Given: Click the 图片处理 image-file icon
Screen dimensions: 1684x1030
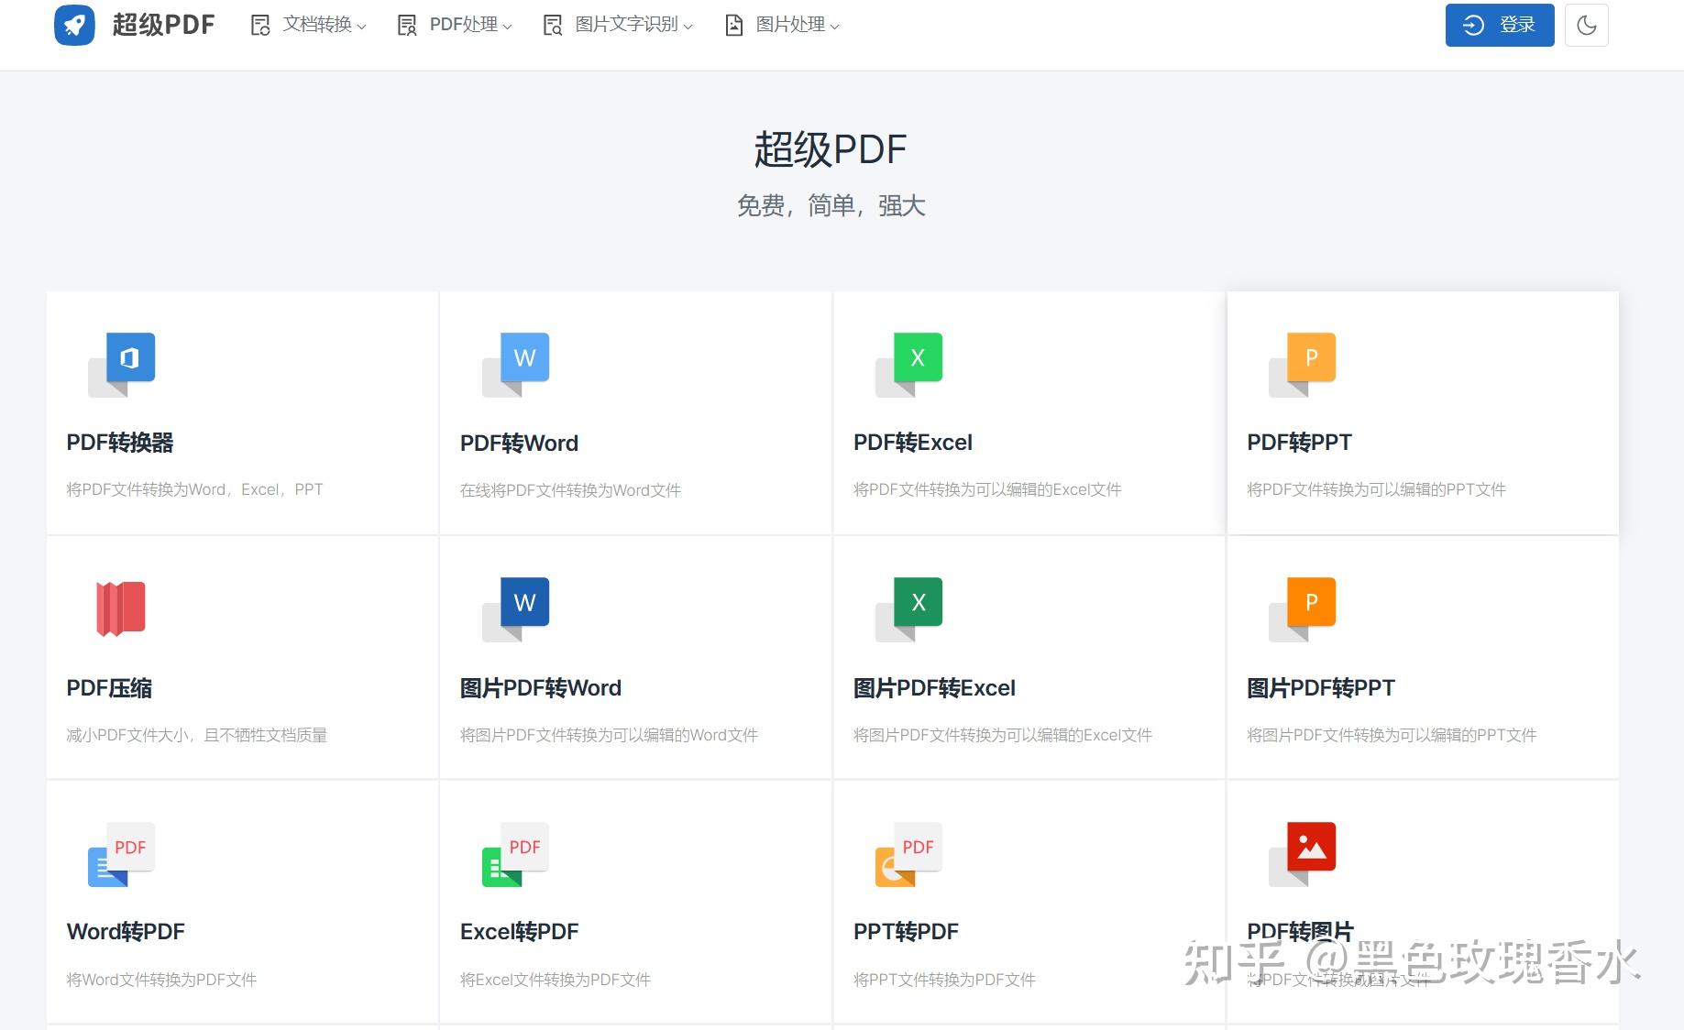Looking at the screenshot, I should [x=733, y=26].
